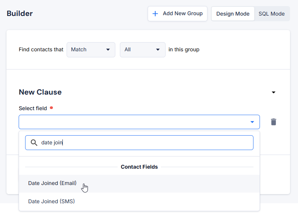Click the New Clause heading
Screen dimensions: 298x215
coord(40,92)
